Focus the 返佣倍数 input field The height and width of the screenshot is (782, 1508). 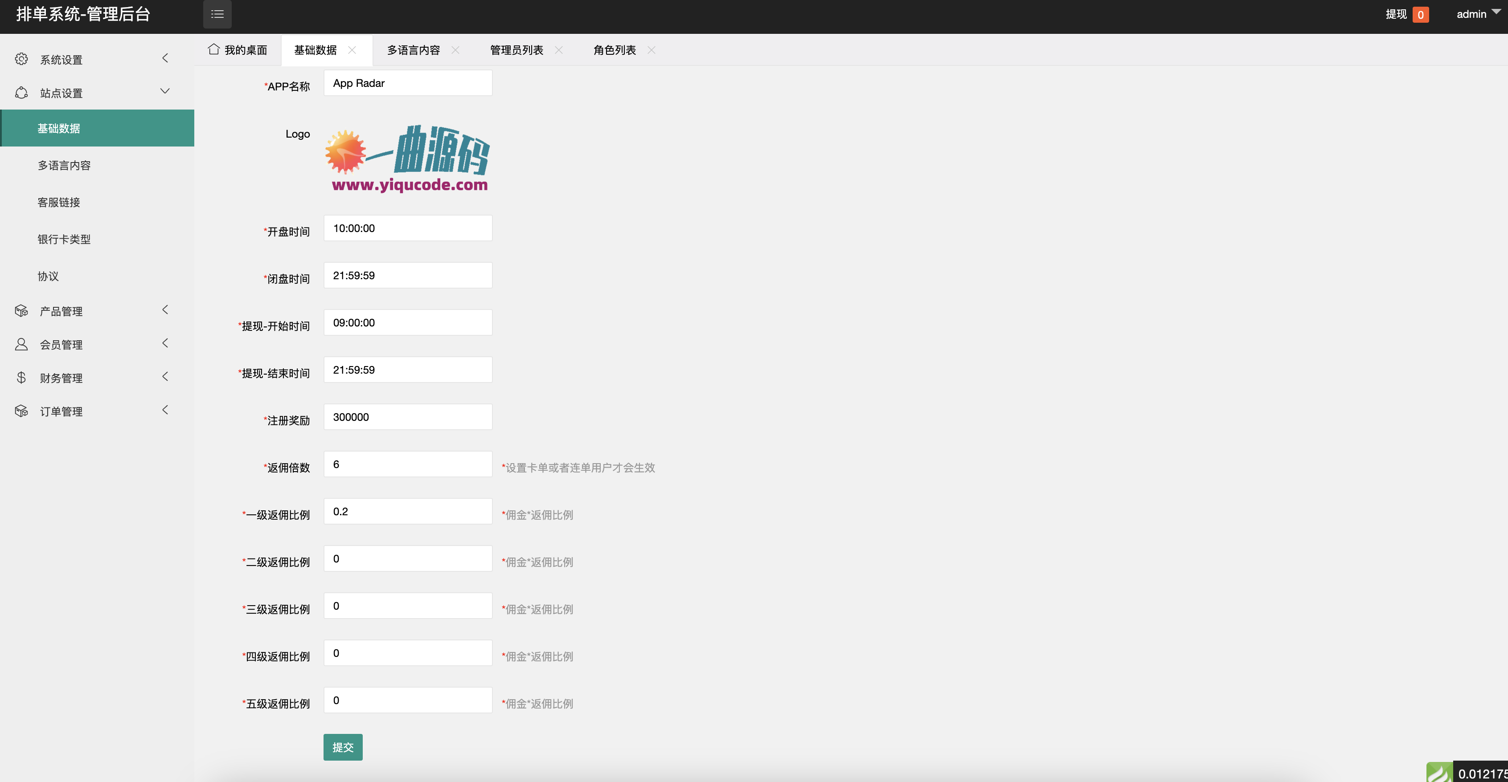(408, 464)
